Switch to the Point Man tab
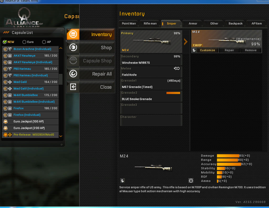The height and width of the screenshot is (208, 269). (x=129, y=23)
